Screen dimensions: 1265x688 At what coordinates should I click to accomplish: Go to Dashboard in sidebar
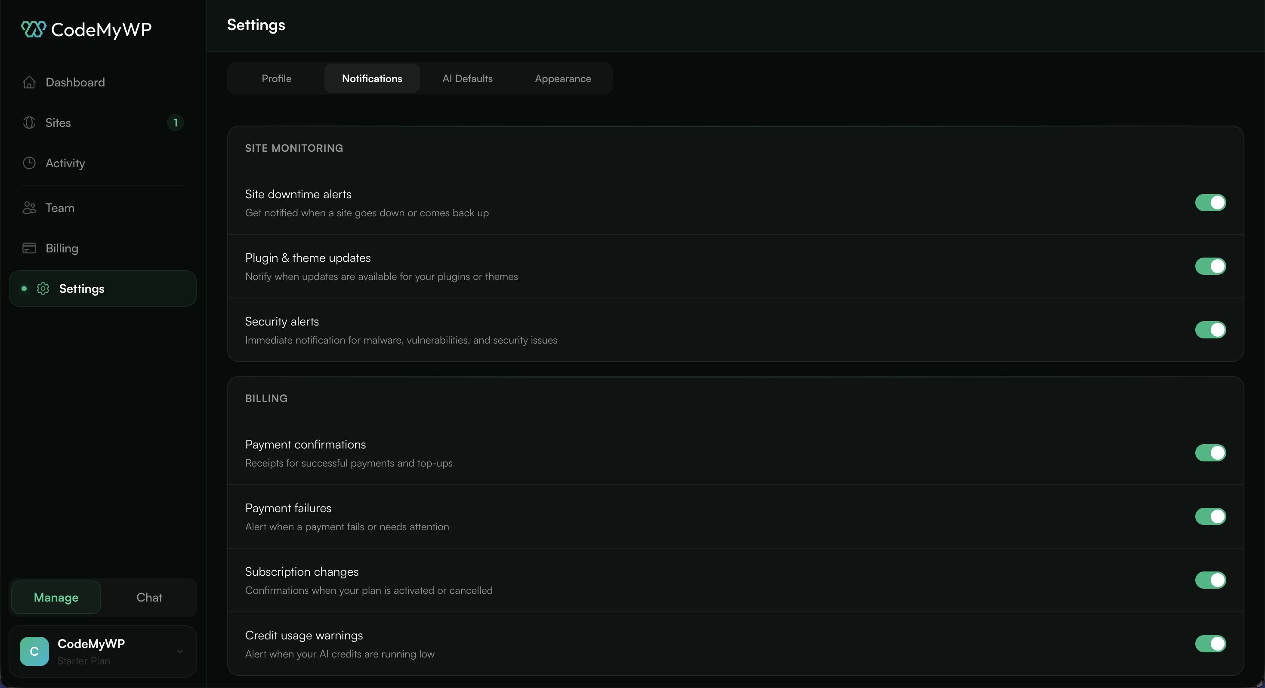tap(103, 82)
